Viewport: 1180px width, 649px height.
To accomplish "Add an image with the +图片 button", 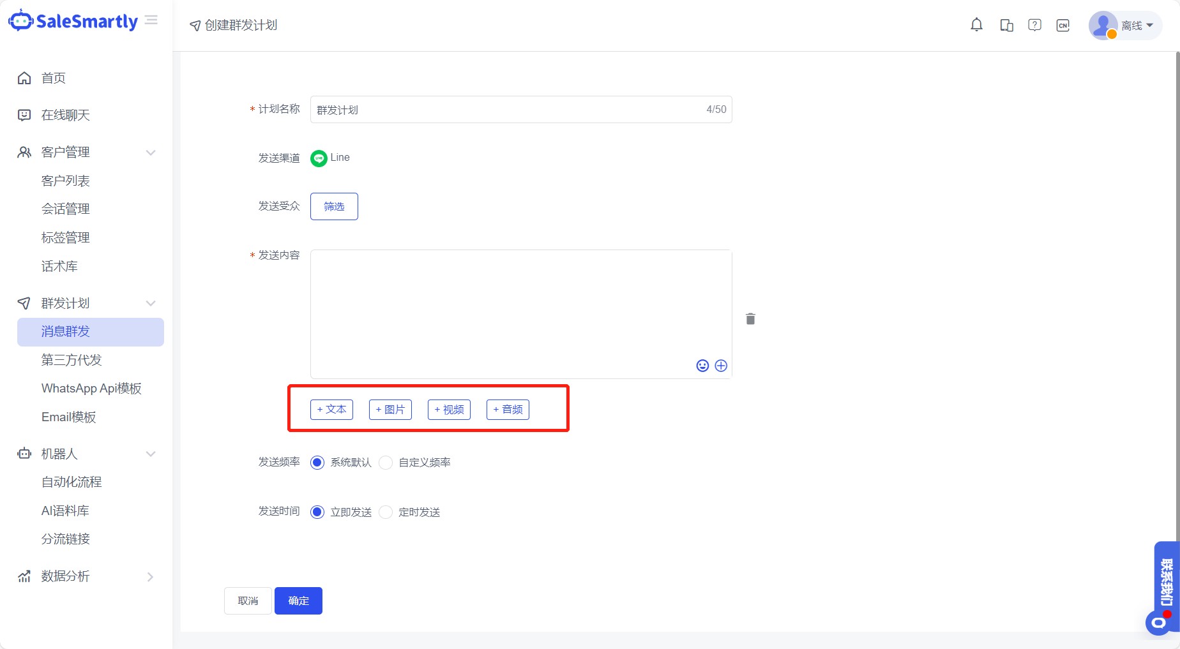I will (390, 410).
